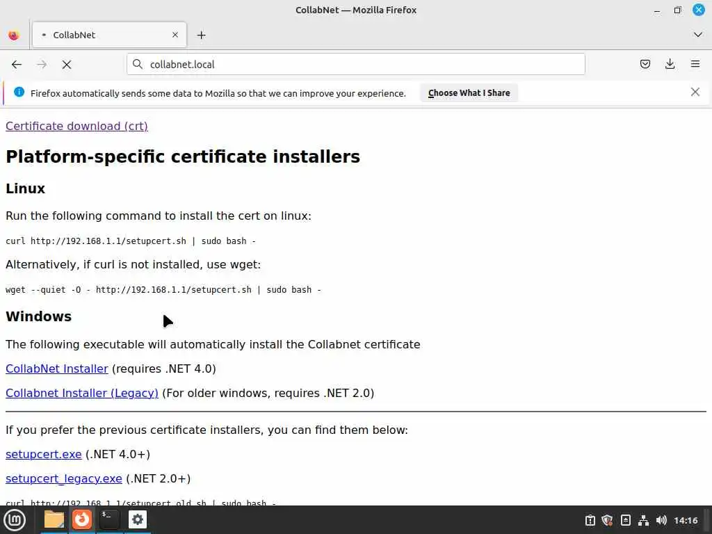The height and width of the screenshot is (534, 712).
Task: Click the Linux heading
Action: 26,188
